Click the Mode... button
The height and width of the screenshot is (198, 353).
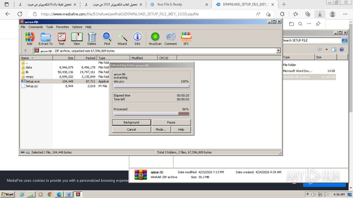pos(161,130)
